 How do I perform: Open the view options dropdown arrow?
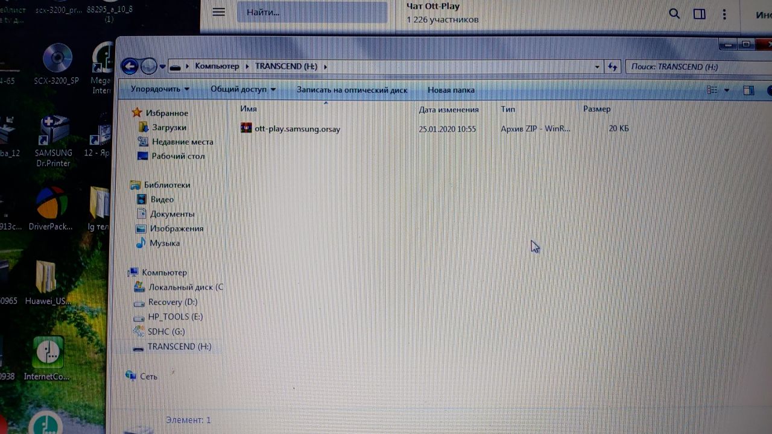click(726, 90)
